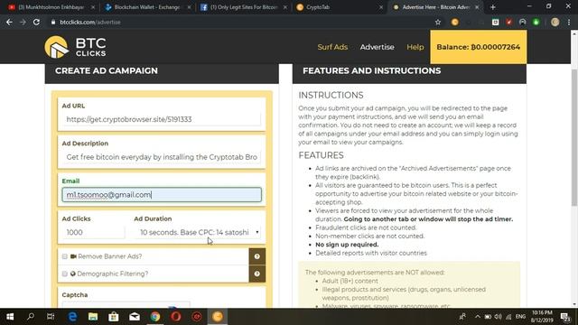
Task: Open Surf Ads navigation link
Action: point(332,47)
